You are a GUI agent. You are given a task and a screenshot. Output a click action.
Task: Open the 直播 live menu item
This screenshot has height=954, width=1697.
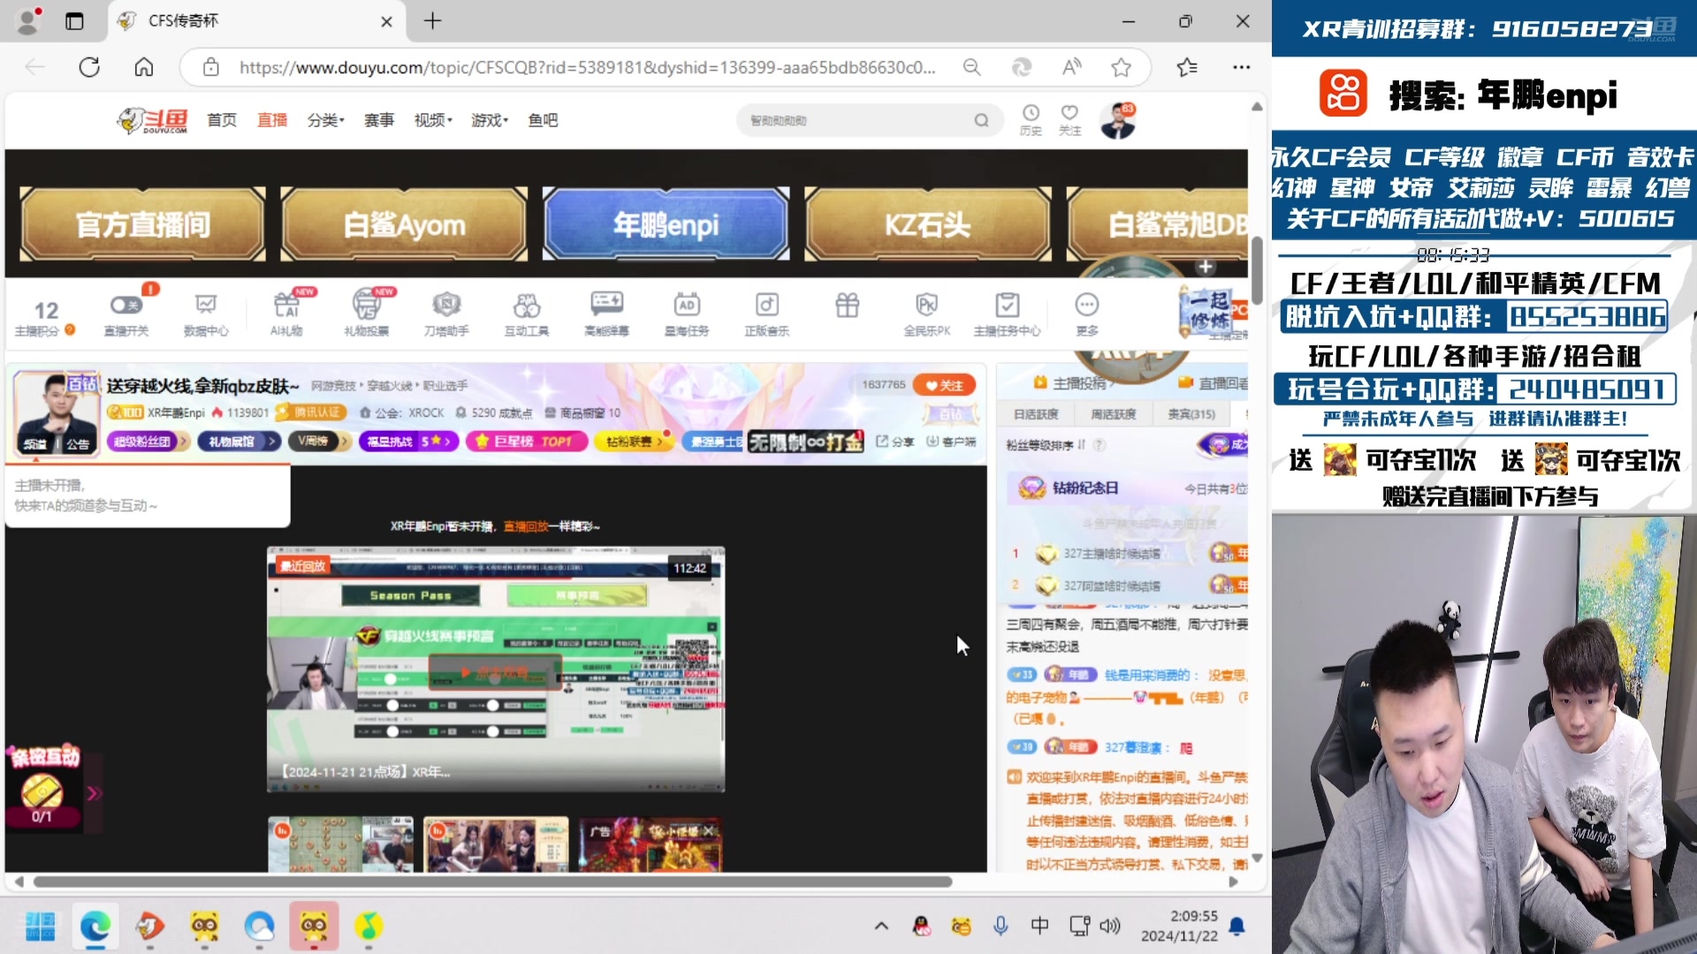(272, 120)
